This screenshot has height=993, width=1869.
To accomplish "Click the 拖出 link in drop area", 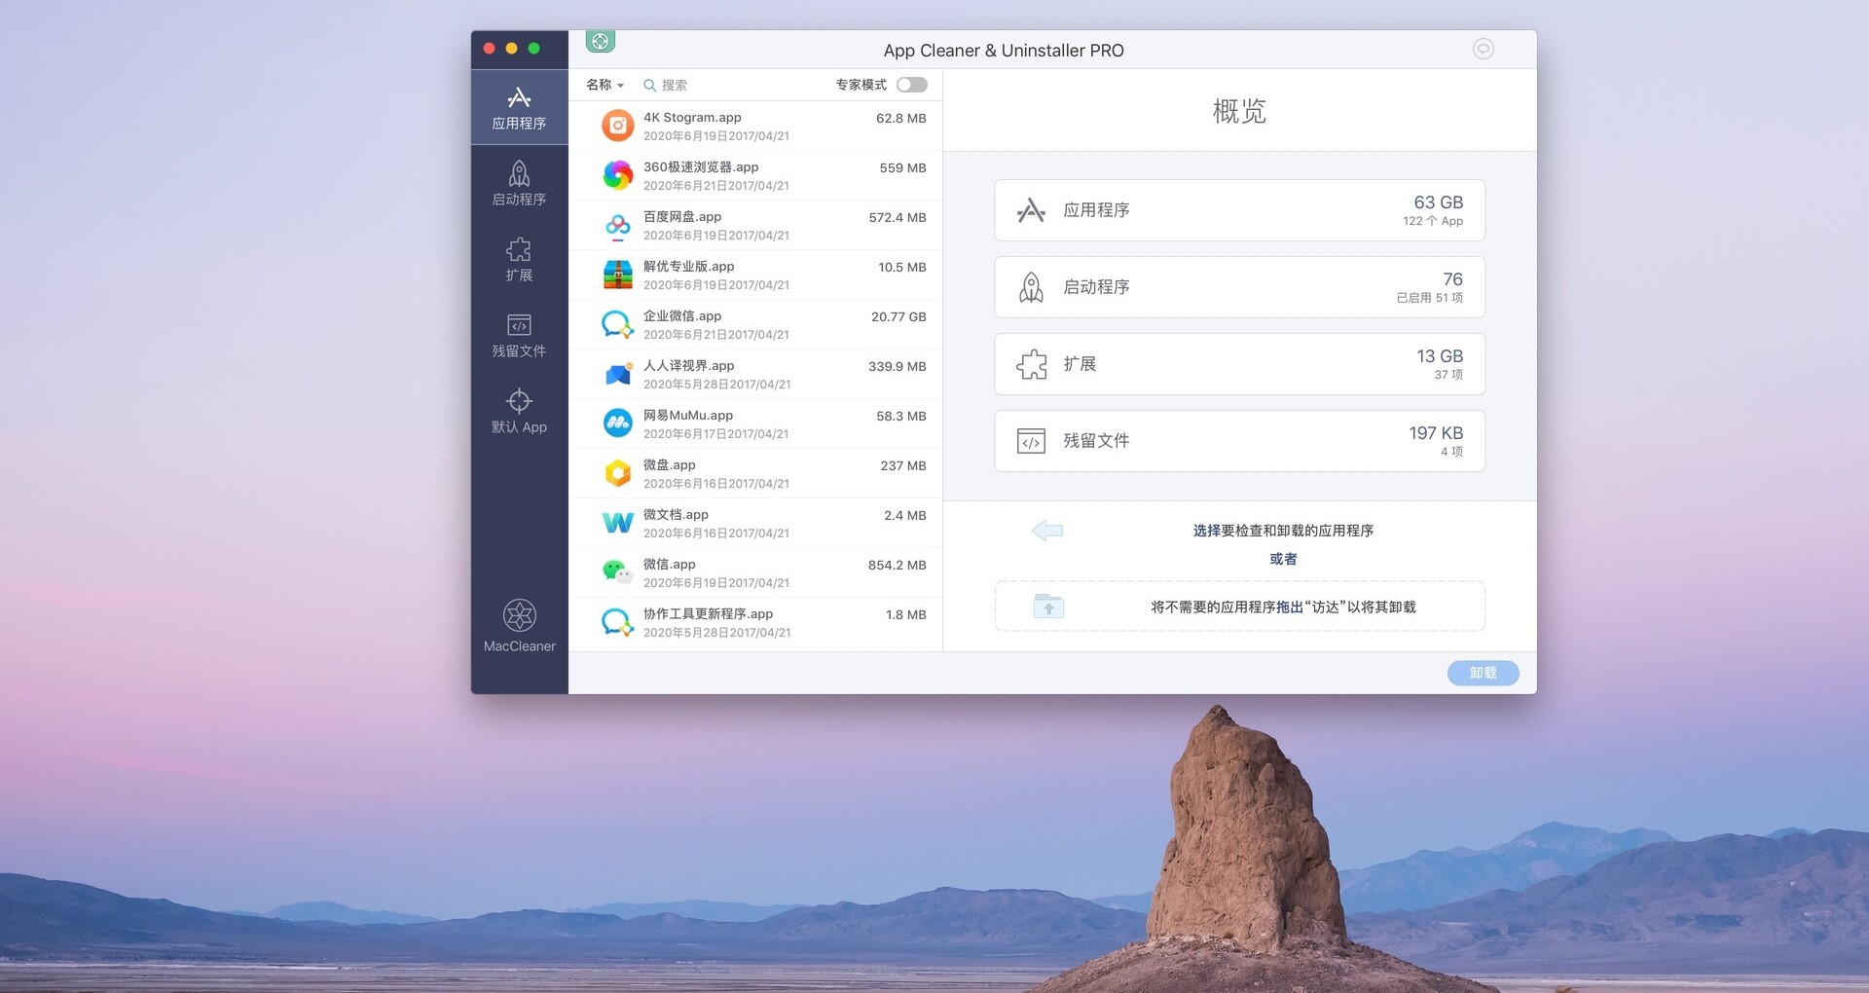I will (1290, 606).
